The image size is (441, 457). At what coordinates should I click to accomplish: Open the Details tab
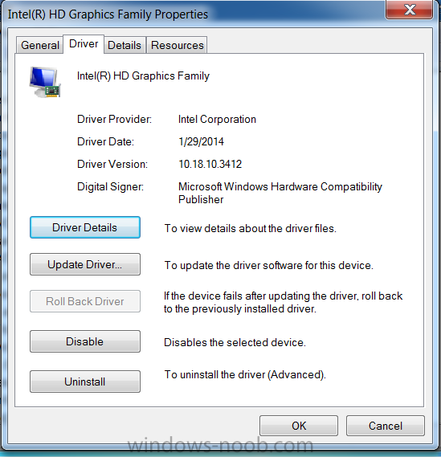coord(125,45)
